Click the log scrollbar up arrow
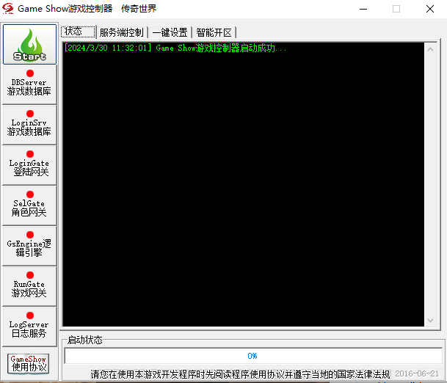The width and height of the screenshot is (447, 383). (430, 49)
